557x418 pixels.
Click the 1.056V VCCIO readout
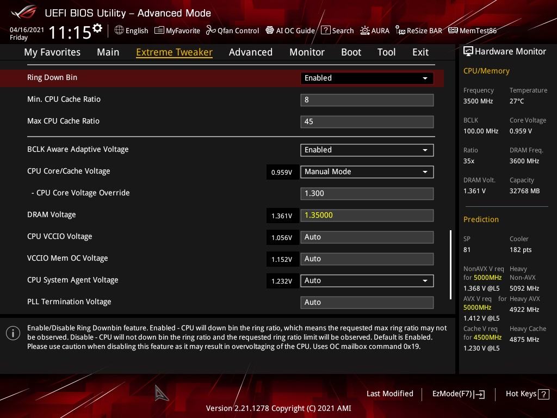(x=282, y=238)
